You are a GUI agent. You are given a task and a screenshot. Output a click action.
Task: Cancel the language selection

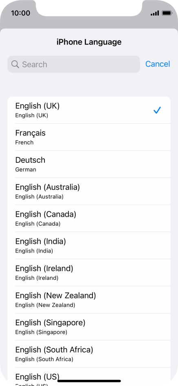(x=158, y=64)
